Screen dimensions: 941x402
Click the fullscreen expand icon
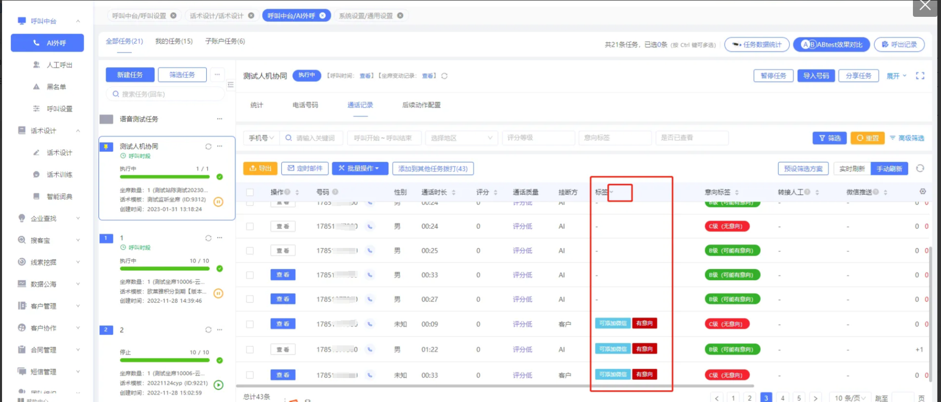(x=920, y=76)
